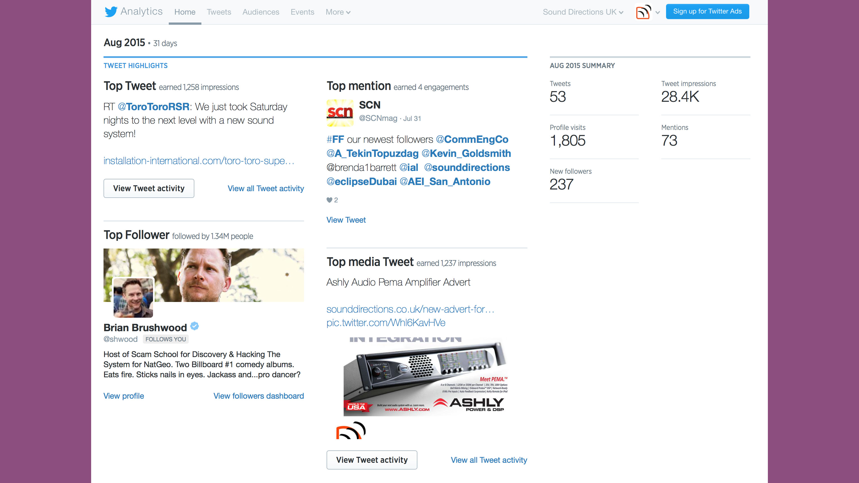The image size is (859, 483).
Task: Switch to the Tweets tab
Action: [x=219, y=12]
